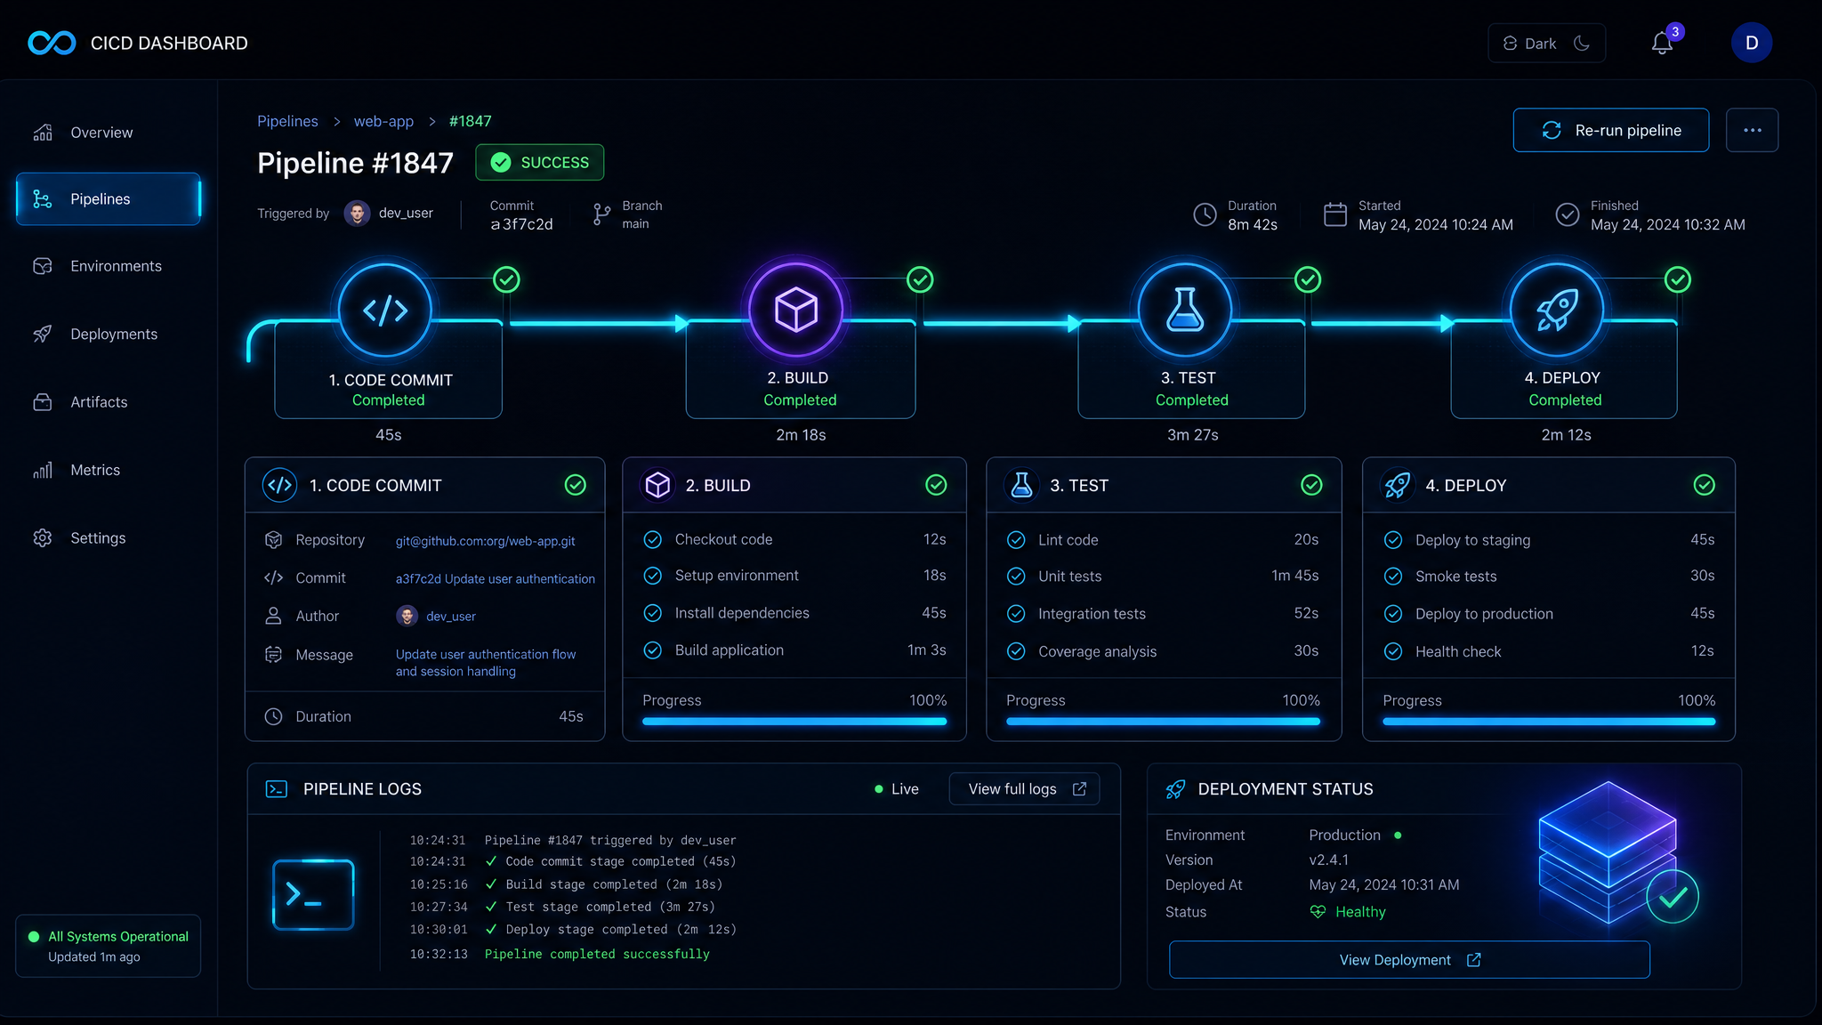
Task: Click the branch icon next to main
Action: [602, 214]
